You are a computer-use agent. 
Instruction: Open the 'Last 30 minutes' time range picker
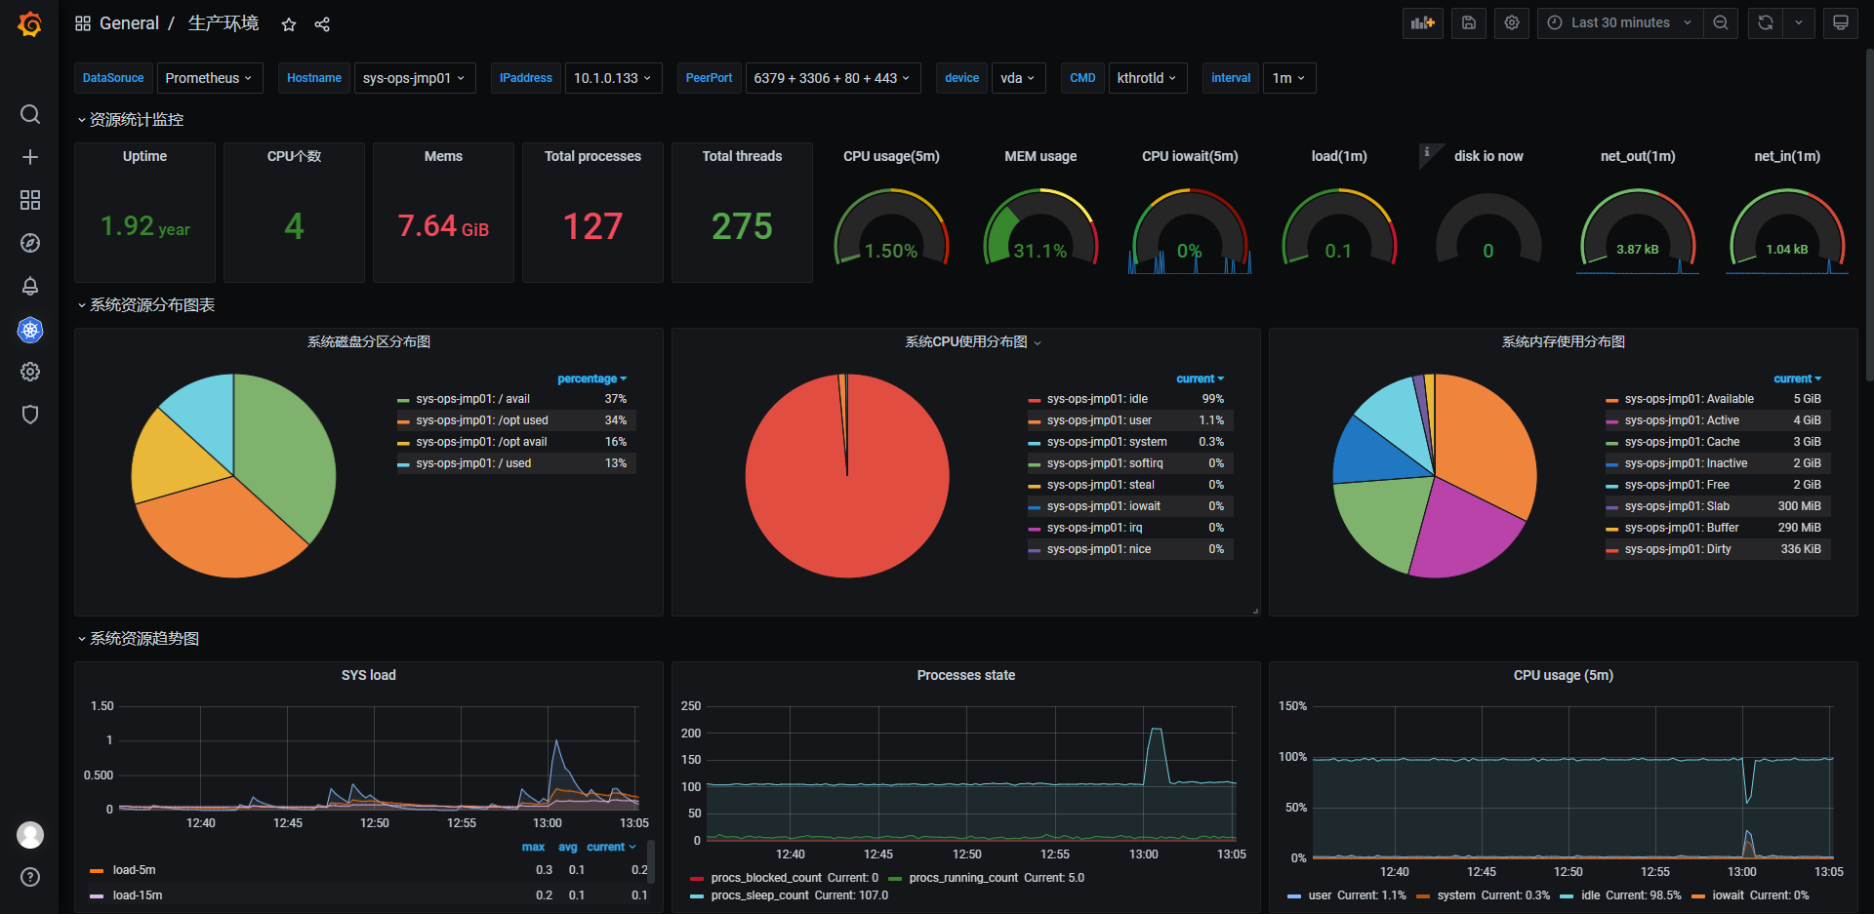click(1620, 23)
